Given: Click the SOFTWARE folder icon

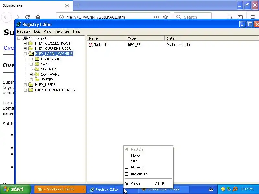Looking at the screenshot, I should click(37, 74).
